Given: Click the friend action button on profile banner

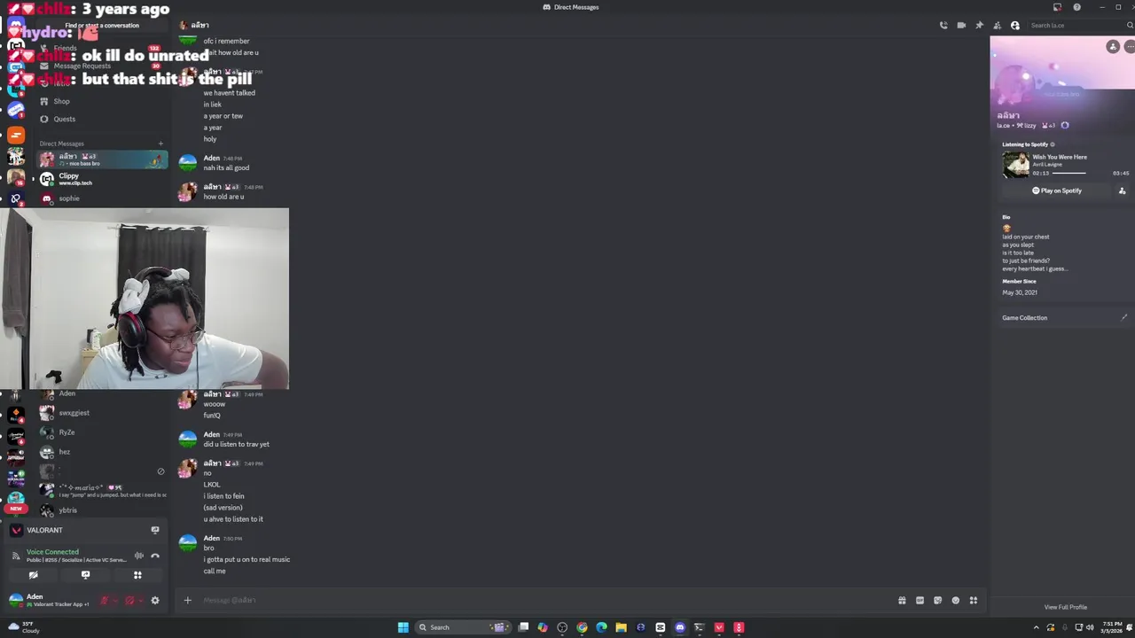Looking at the screenshot, I should point(1113,47).
